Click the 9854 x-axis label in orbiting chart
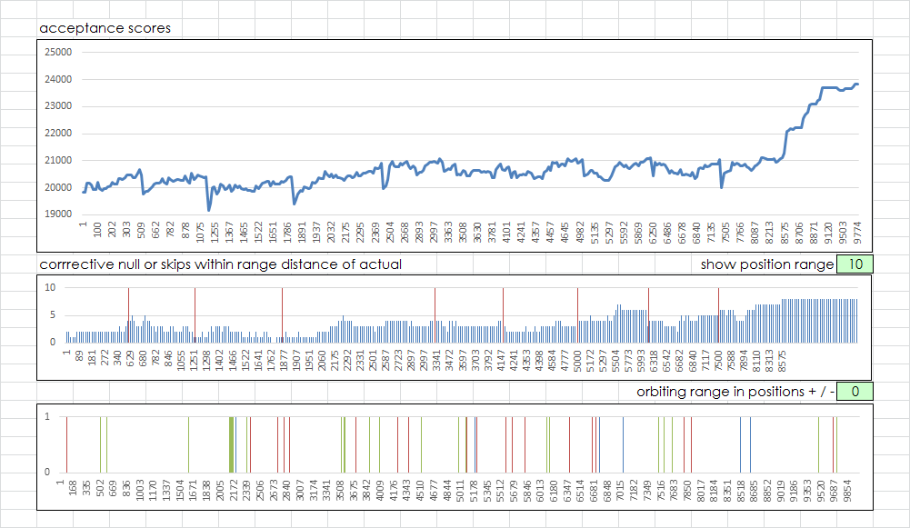 tap(847, 491)
